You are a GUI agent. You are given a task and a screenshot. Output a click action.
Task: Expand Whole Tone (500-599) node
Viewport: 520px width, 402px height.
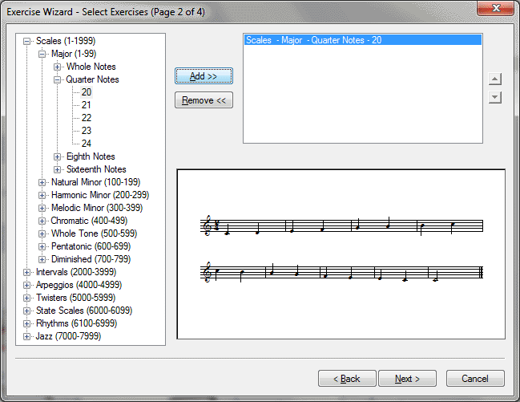click(42, 233)
